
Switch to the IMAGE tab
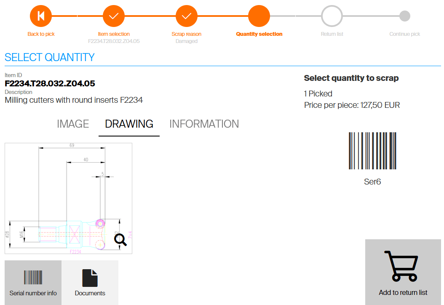(x=73, y=124)
